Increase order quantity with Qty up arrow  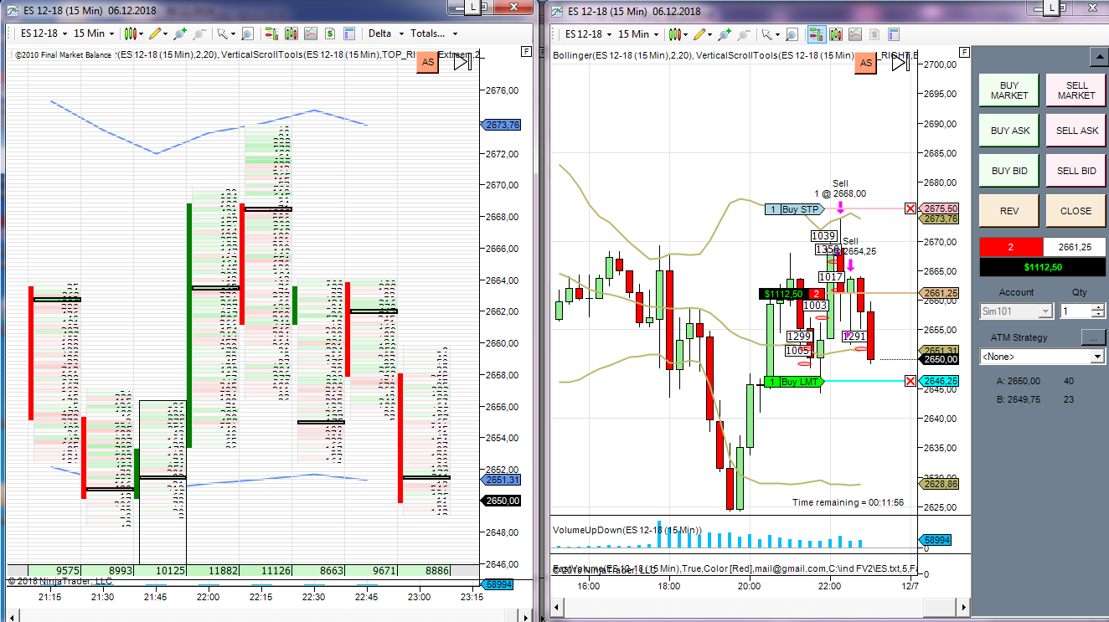tap(1098, 307)
